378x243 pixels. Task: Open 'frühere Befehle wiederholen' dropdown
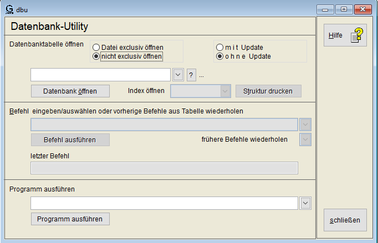305,139
